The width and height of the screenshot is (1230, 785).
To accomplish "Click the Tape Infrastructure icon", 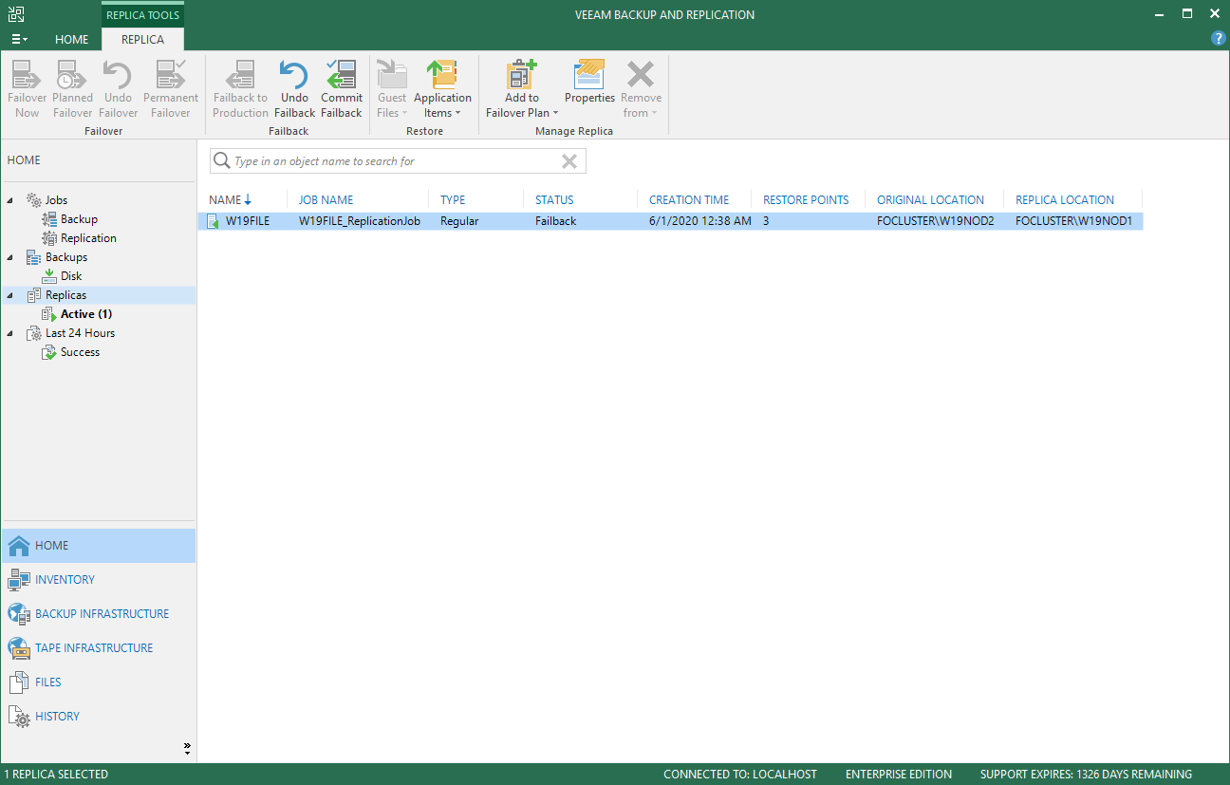I will tap(19, 648).
